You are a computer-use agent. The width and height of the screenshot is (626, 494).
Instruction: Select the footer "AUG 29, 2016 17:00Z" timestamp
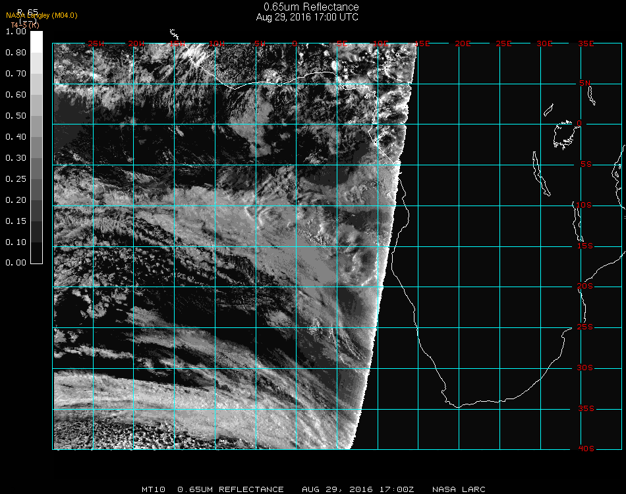(358, 489)
